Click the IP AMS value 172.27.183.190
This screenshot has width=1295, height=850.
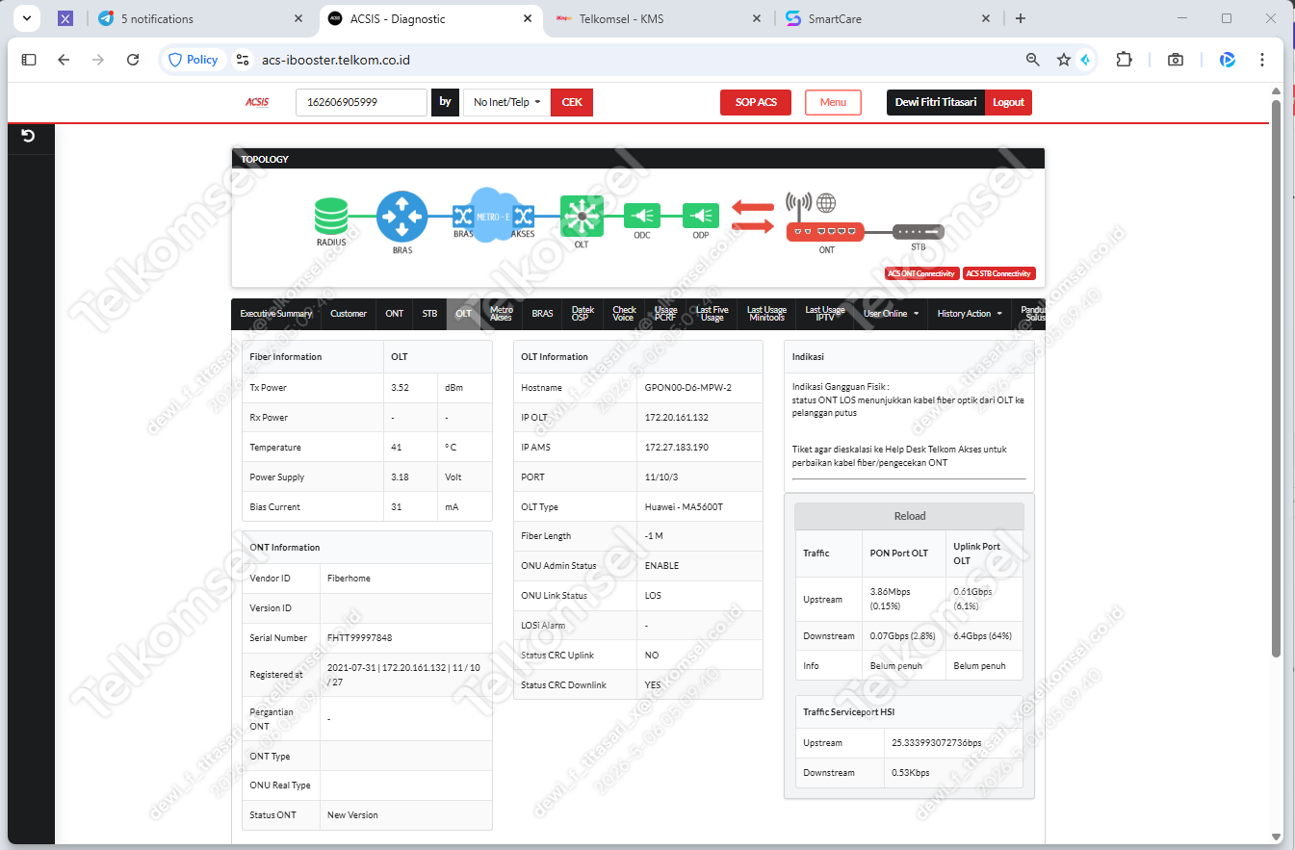(x=676, y=448)
